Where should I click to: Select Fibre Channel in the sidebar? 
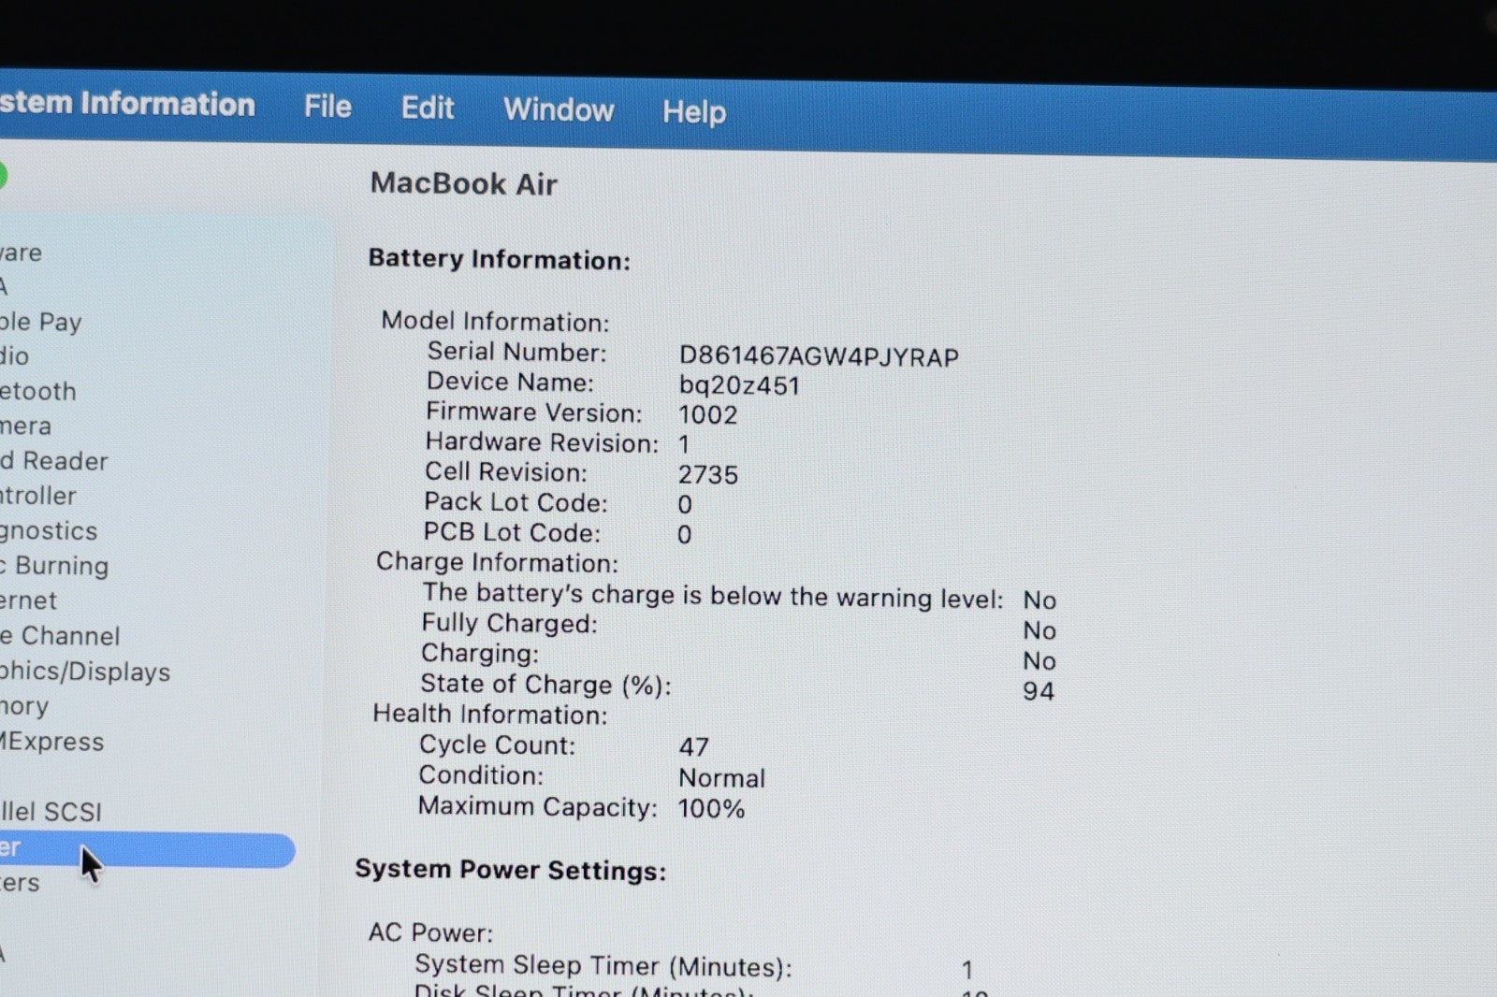coord(61,636)
